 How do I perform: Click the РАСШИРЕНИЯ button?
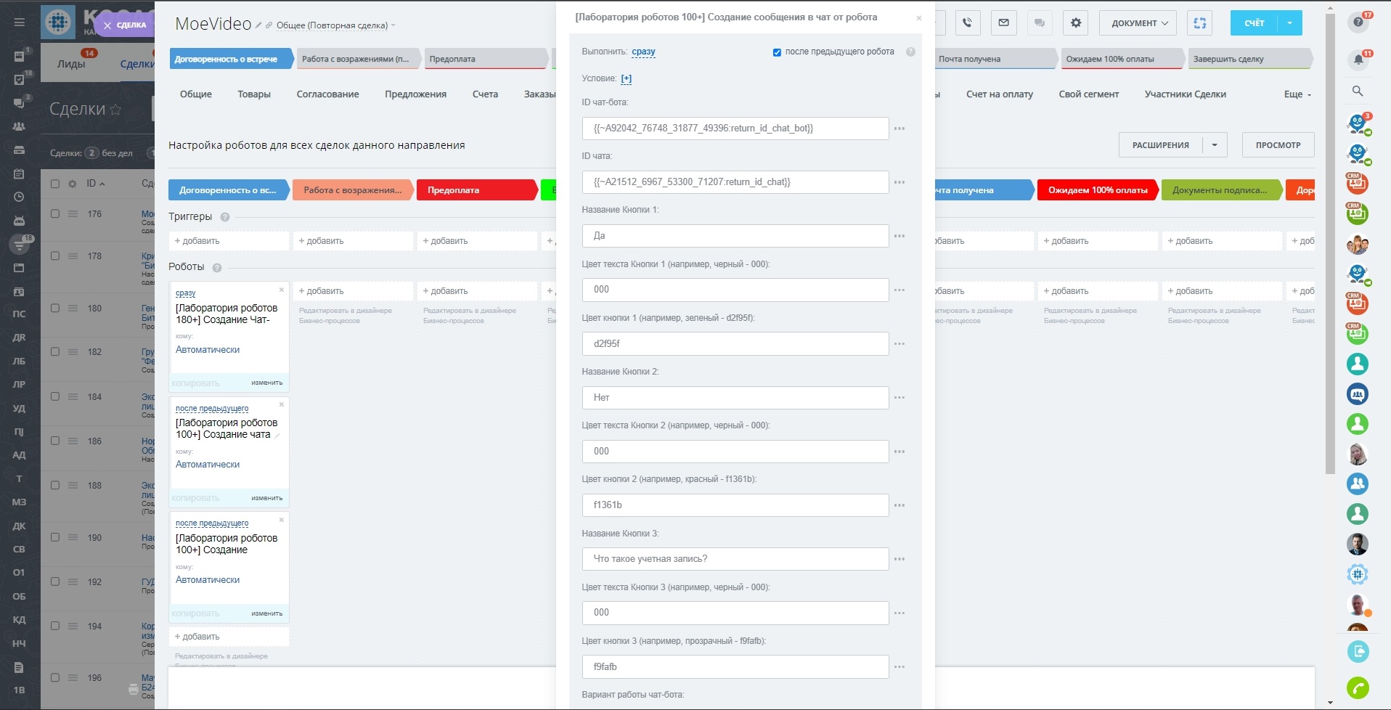(1161, 145)
